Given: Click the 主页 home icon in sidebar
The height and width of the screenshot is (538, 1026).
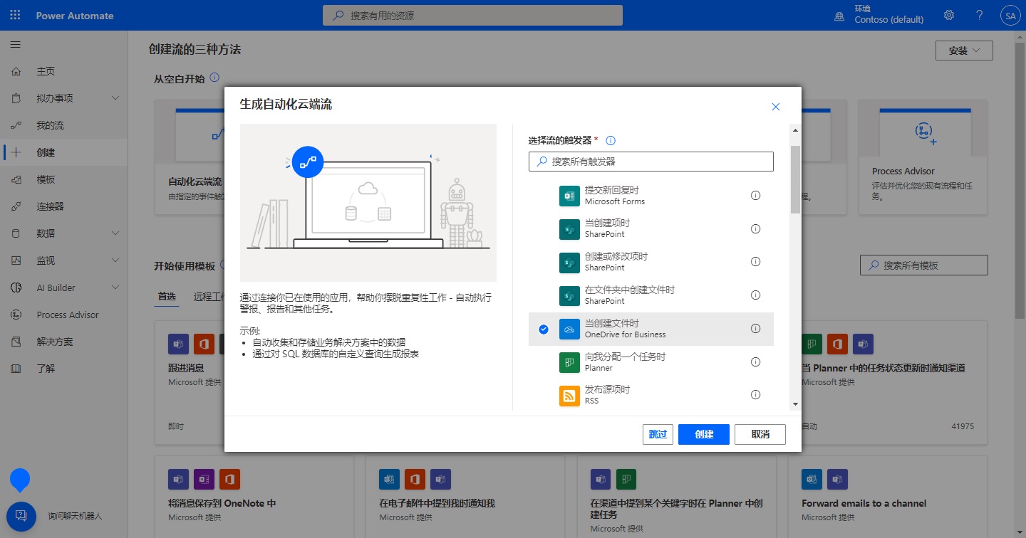Looking at the screenshot, I should [16, 71].
